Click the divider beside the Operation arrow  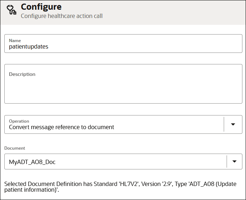224,124
